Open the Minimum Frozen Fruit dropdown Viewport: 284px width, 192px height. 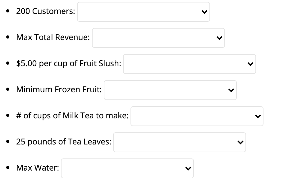coord(170,90)
